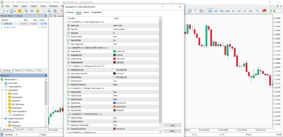Open notifications icon with red badge

(x=264, y=11)
